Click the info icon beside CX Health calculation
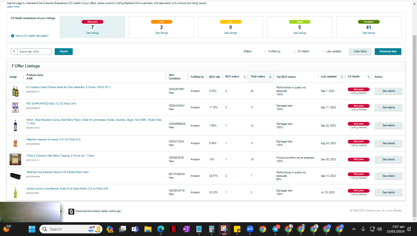The image size is (417, 236). (12, 36)
